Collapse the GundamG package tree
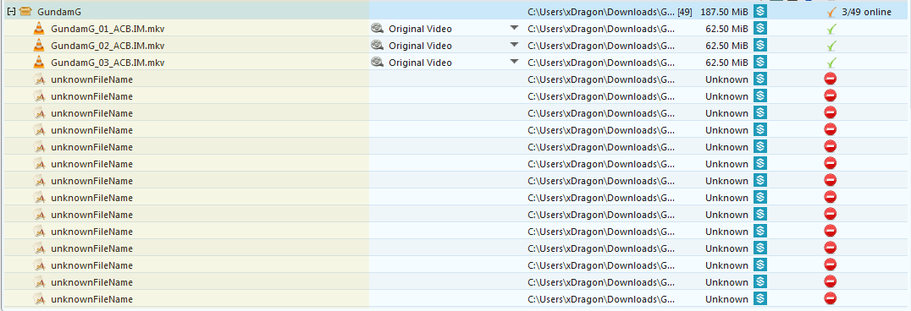Screen dimensions: 911x311 coord(11,12)
